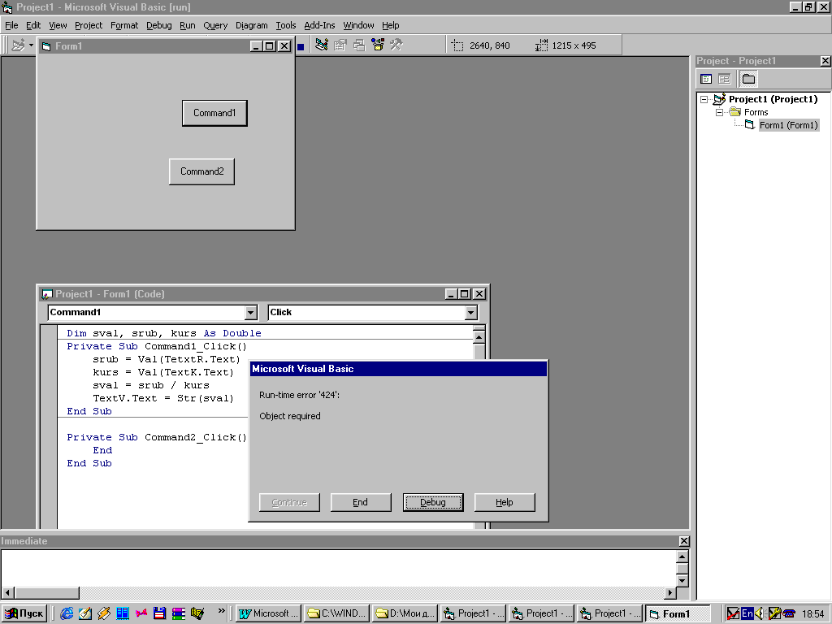832x624 pixels.
Task: Open the File menu
Action: coord(11,25)
